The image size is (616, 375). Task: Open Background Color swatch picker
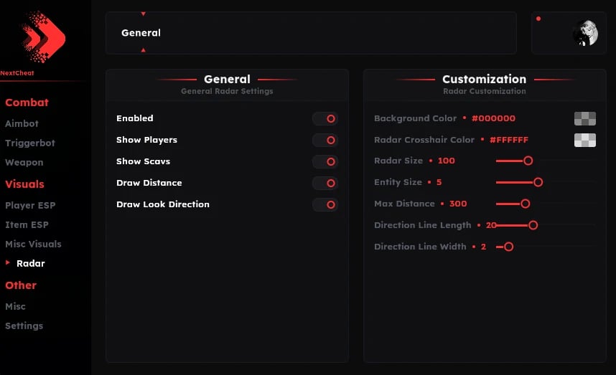[x=584, y=119]
